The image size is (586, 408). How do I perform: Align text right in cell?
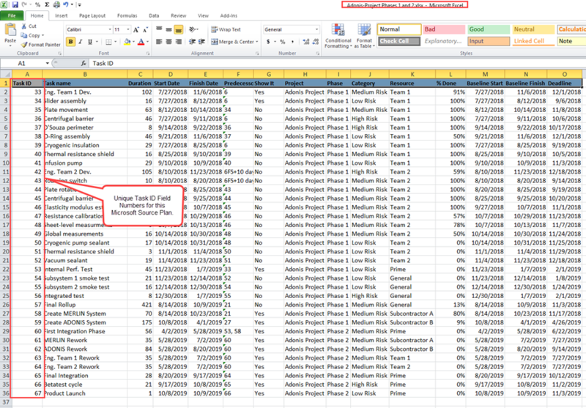coord(179,42)
